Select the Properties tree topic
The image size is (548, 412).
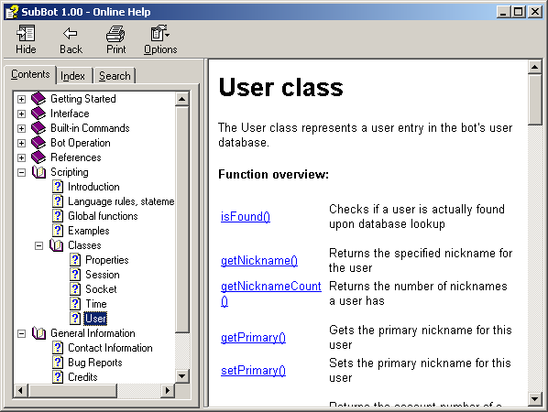tap(107, 260)
